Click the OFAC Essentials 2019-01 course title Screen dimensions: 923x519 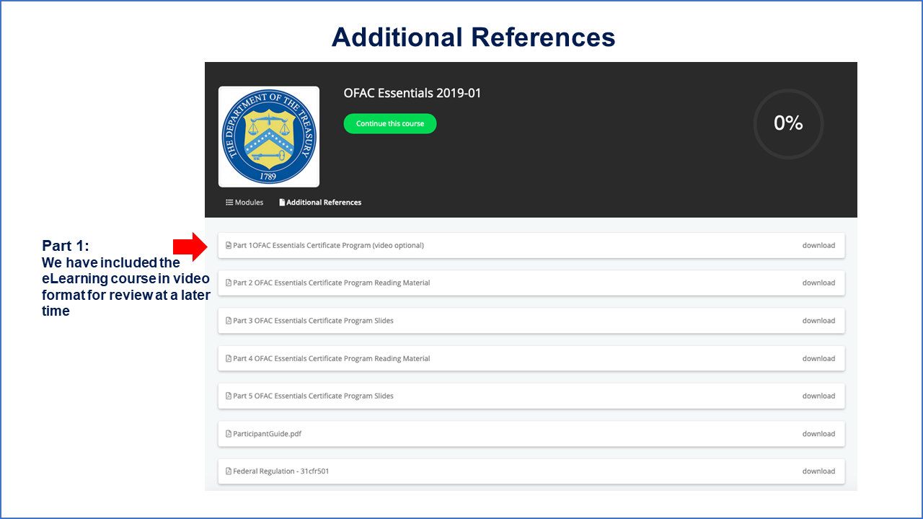412,93
